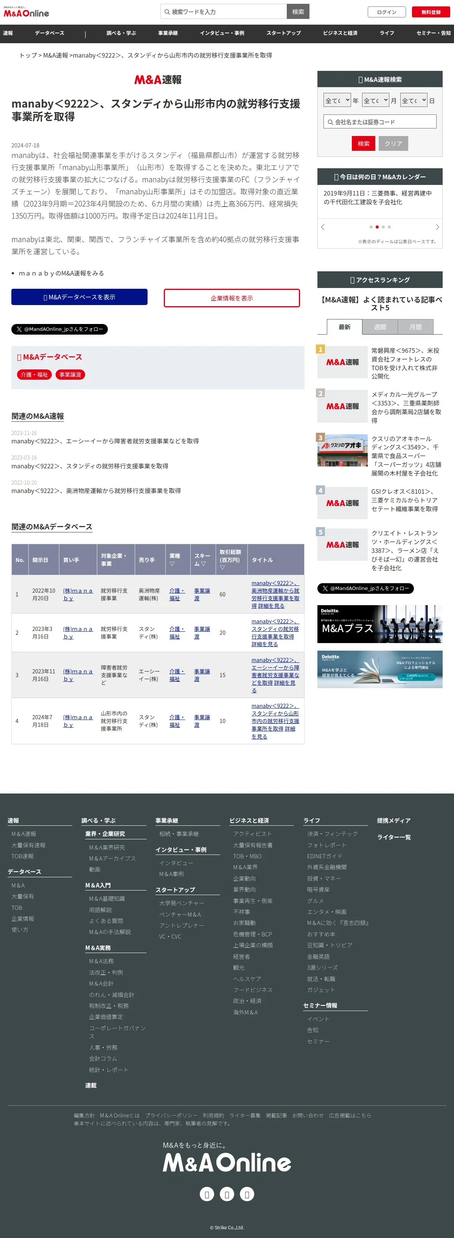This screenshot has height=1238, width=454.
Task: Open ranking 5 クリエイト・レストランツ article
Action: point(406,550)
